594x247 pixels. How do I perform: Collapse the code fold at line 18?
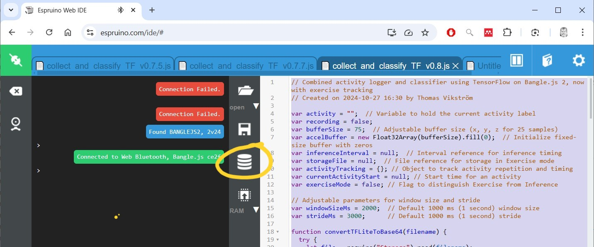(x=278, y=232)
